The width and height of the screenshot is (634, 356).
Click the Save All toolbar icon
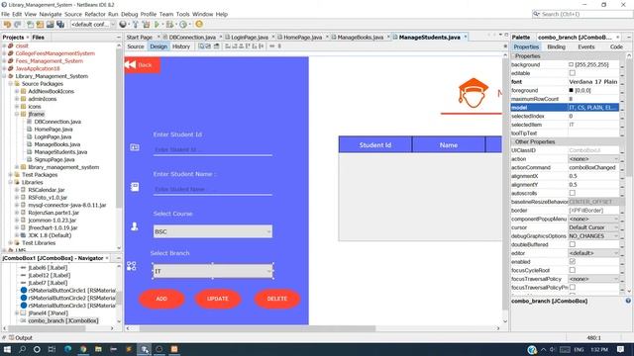pyautogui.click(x=60, y=24)
